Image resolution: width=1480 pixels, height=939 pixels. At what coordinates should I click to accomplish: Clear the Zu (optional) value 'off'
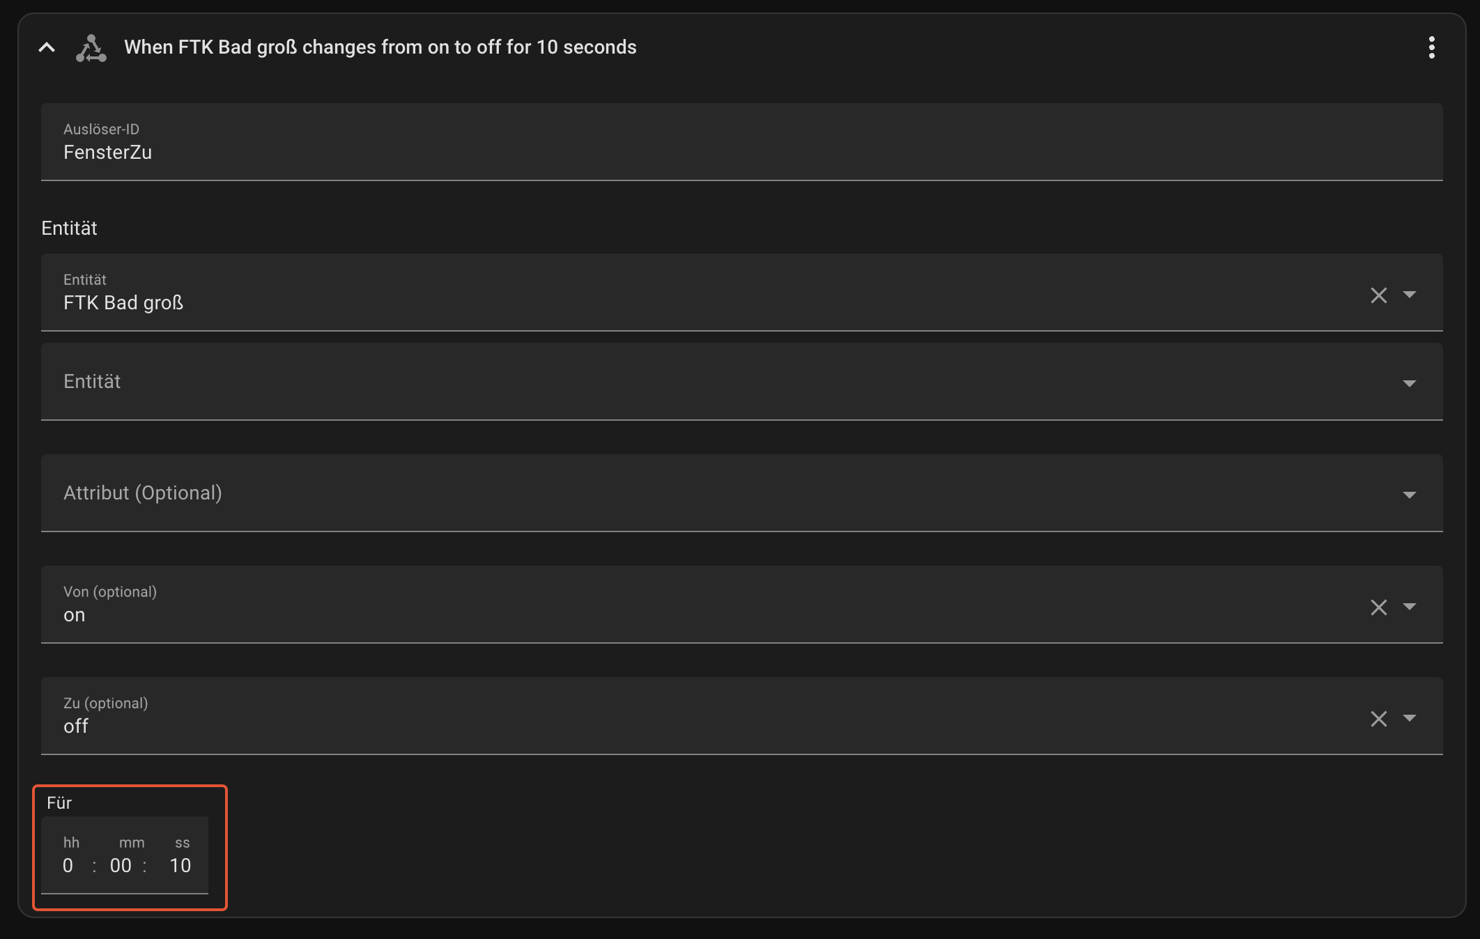(1378, 719)
